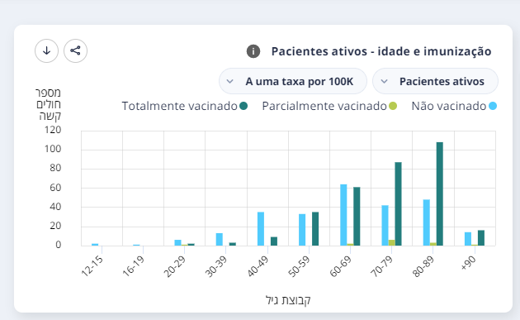Screen dimensions: 520x320
Task: Click the light blue bar for 20-29
Action: point(178,243)
